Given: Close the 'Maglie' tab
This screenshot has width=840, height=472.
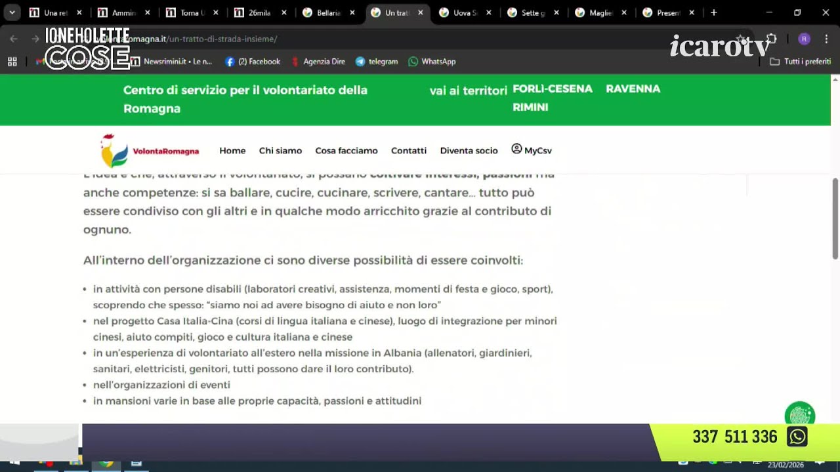Looking at the screenshot, I should click(624, 12).
